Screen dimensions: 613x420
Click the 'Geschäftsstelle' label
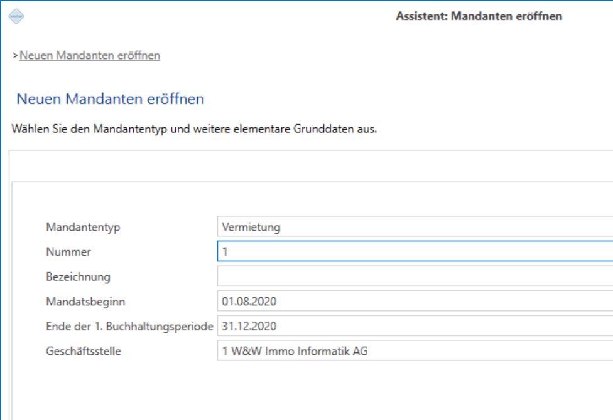[84, 351]
